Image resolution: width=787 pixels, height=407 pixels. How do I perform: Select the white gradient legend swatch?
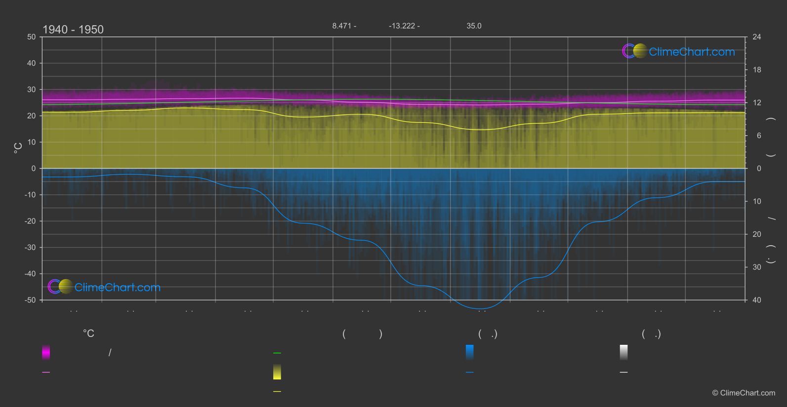(x=624, y=352)
